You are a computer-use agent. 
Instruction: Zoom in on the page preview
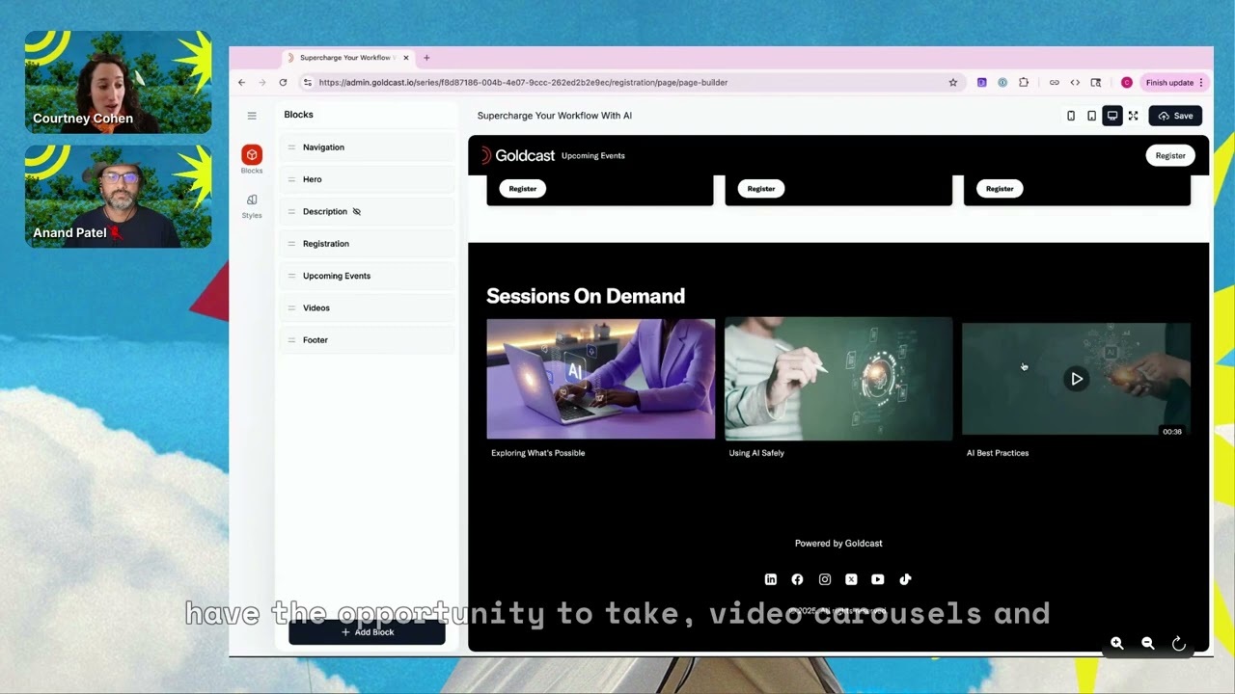(x=1116, y=643)
